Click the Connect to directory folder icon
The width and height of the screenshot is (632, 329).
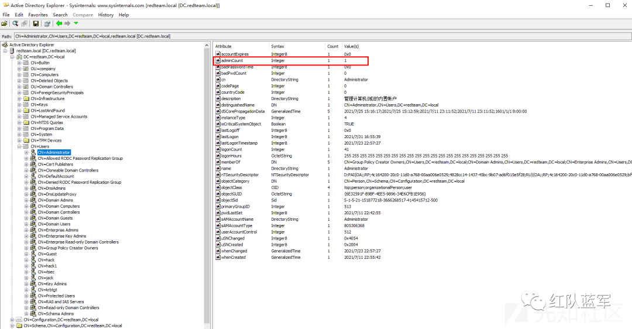pos(4,23)
